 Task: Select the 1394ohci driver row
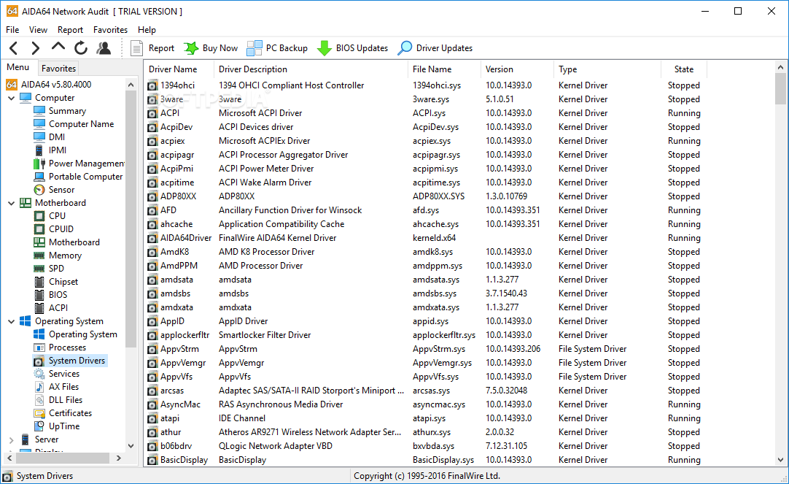427,85
